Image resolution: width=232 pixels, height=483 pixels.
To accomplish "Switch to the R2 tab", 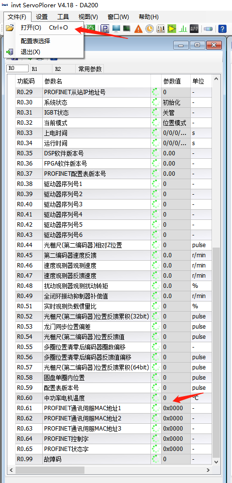I will click(64, 69).
